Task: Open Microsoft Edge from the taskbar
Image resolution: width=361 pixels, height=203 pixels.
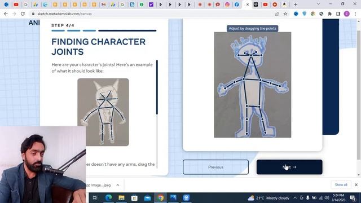Action: 108,198
